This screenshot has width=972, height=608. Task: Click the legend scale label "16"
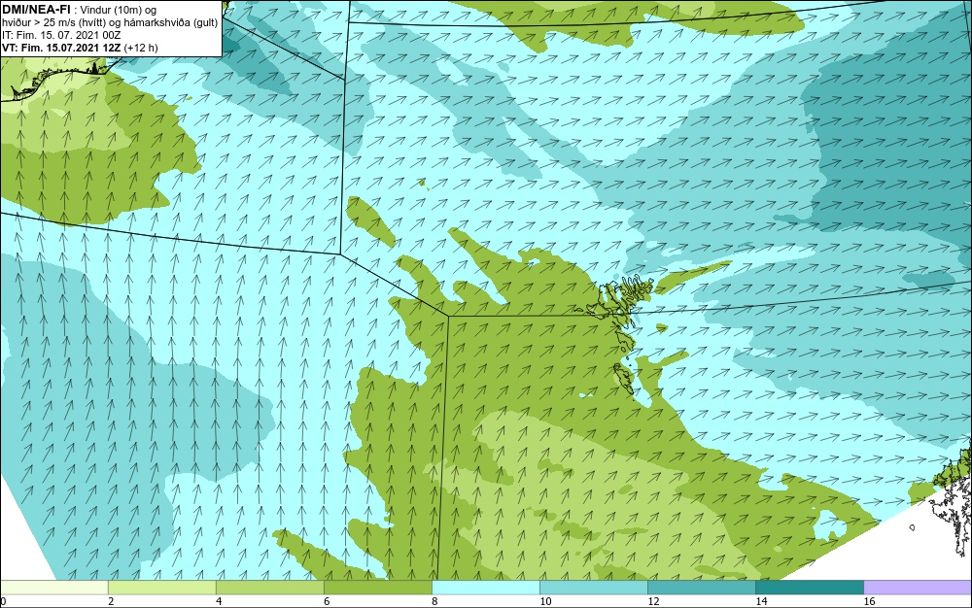tap(869, 601)
